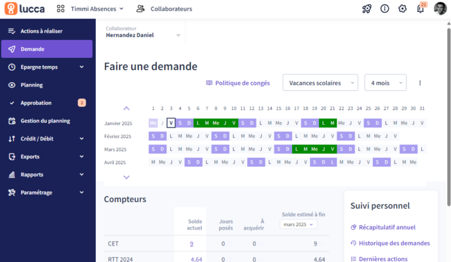451x262 pixels.
Task: Expand Crédit / Débit submenu
Action: (x=47, y=139)
